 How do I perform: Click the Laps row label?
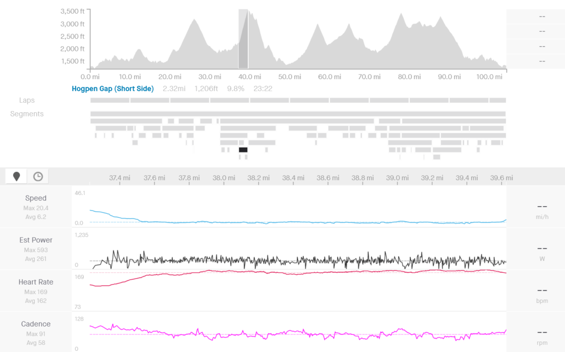[x=26, y=101]
